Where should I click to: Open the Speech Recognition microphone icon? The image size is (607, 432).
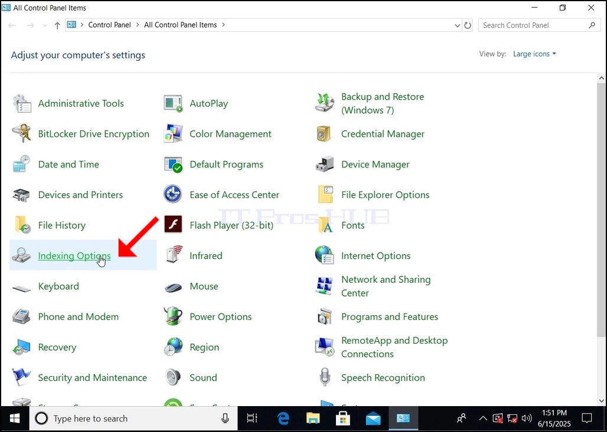click(325, 377)
